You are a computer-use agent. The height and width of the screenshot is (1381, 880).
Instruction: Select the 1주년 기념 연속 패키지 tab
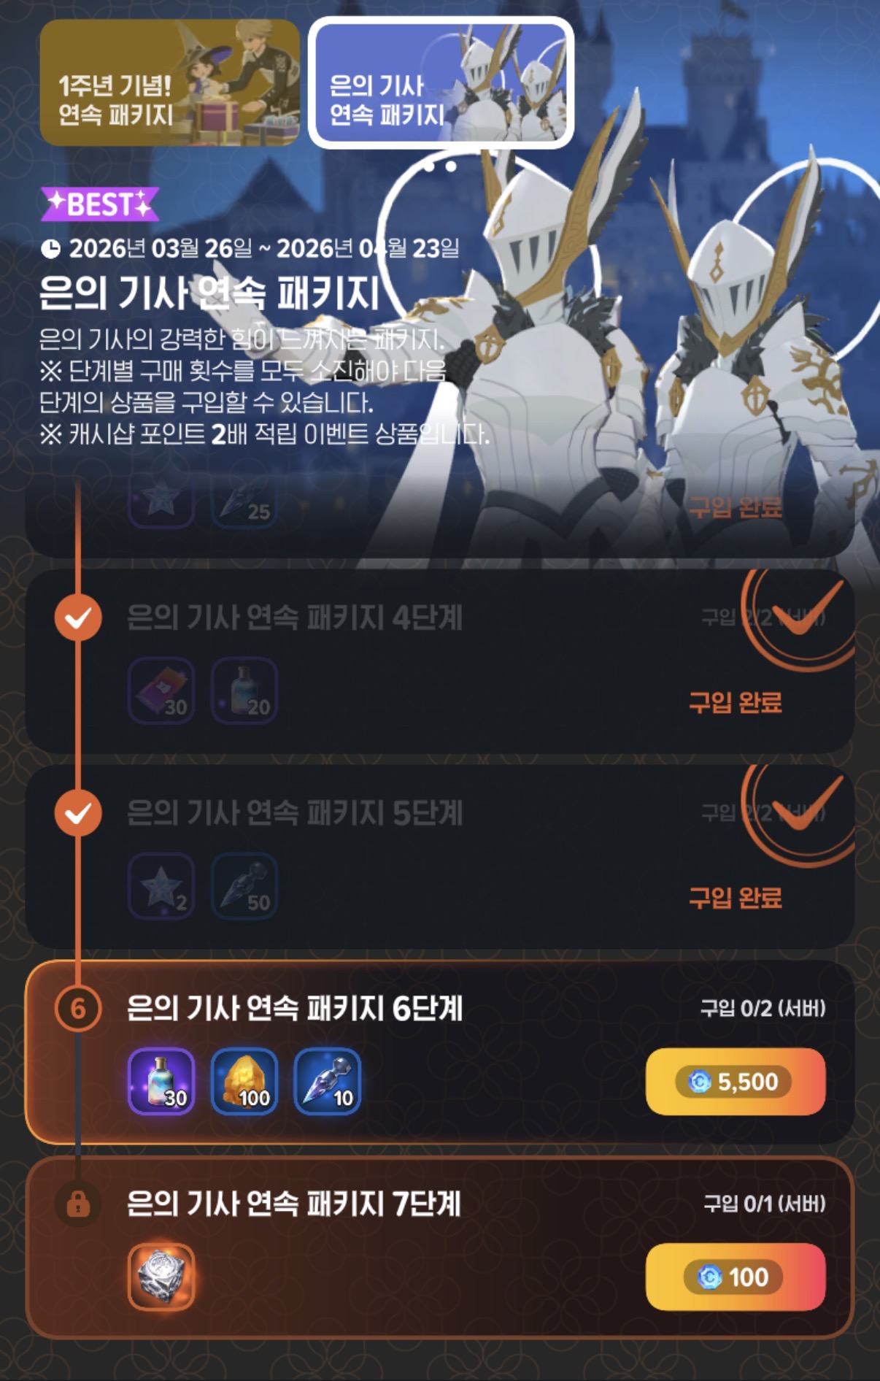point(170,82)
